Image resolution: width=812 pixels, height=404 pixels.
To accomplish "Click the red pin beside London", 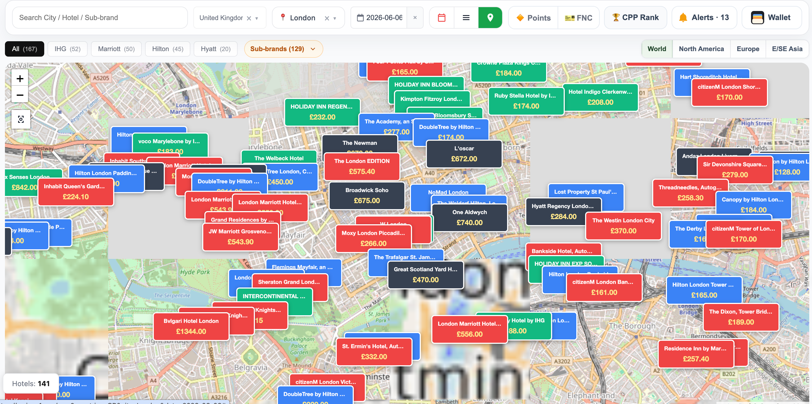I will point(283,17).
